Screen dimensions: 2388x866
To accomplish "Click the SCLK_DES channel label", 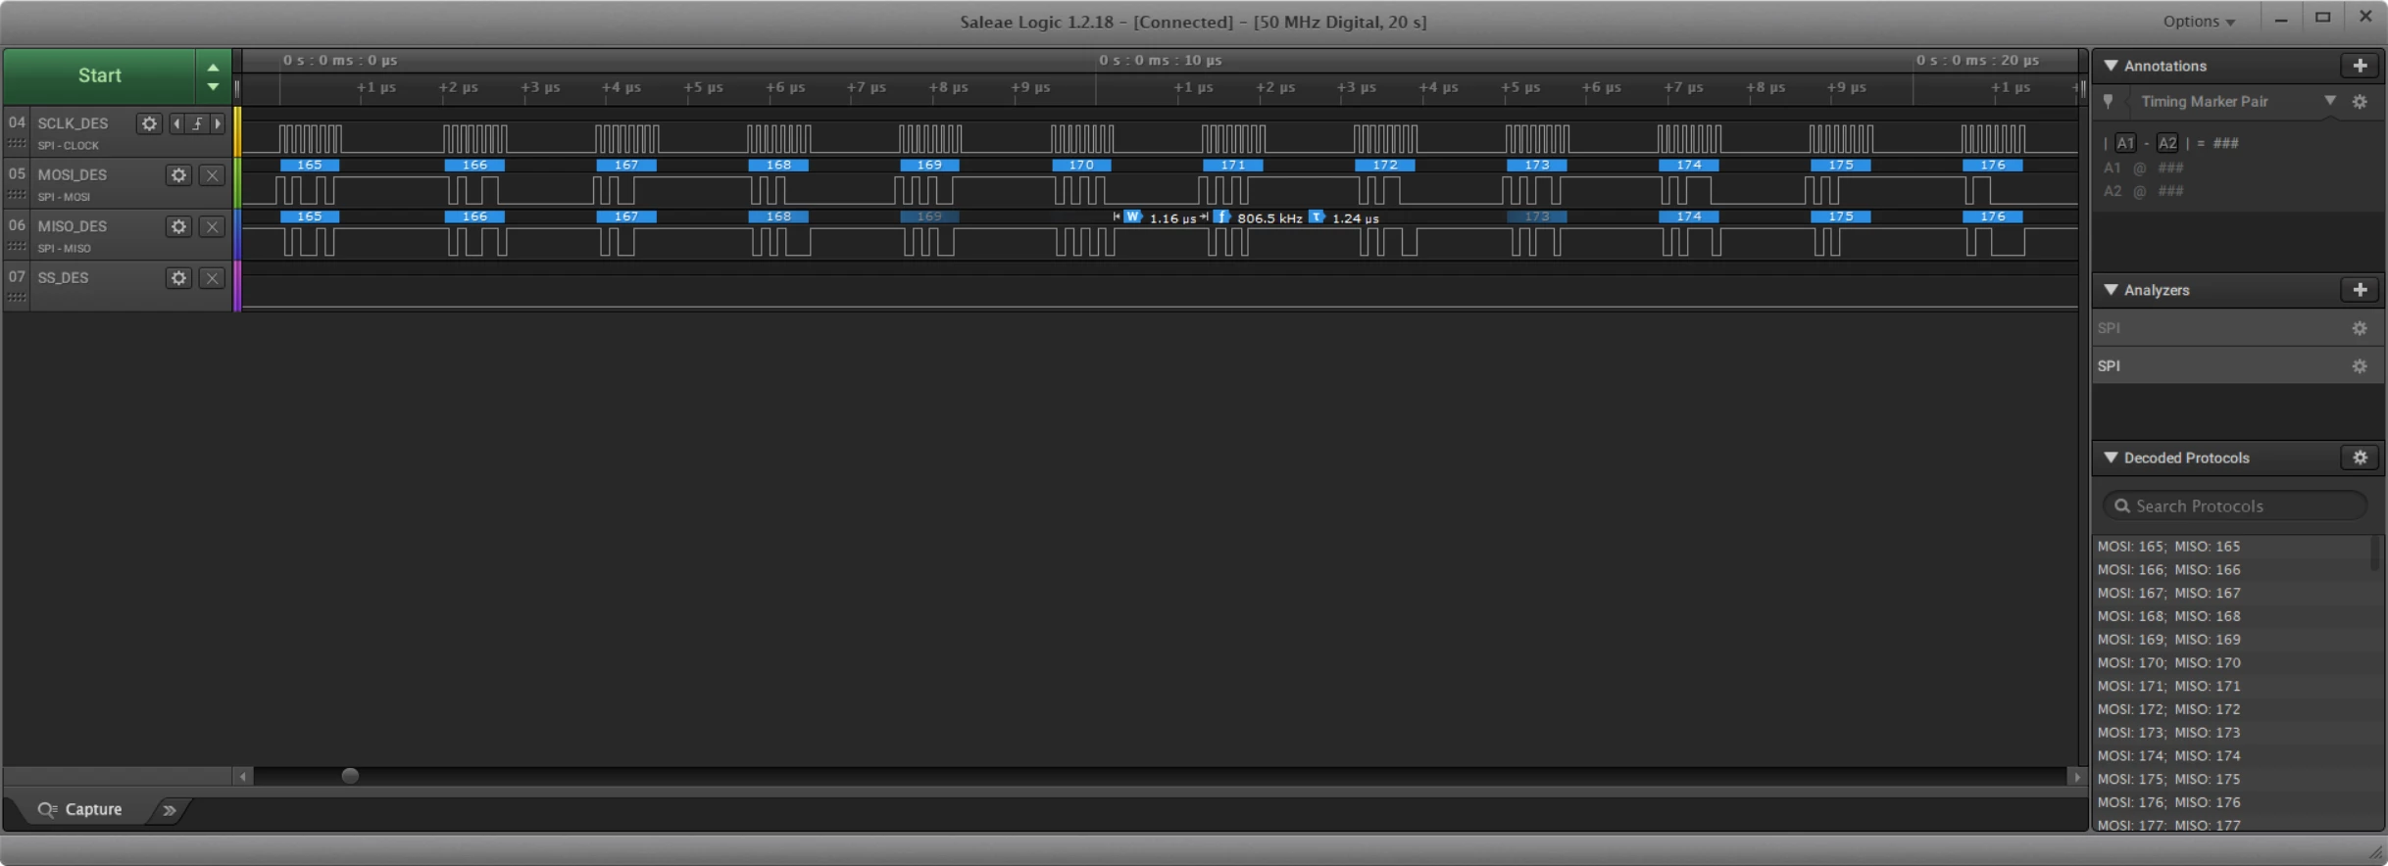I will coord(73,123).
